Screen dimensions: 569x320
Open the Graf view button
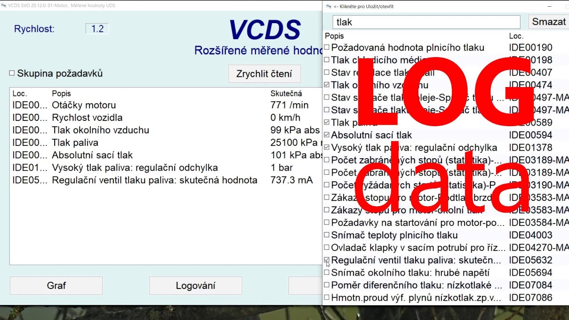click(56, 285)
